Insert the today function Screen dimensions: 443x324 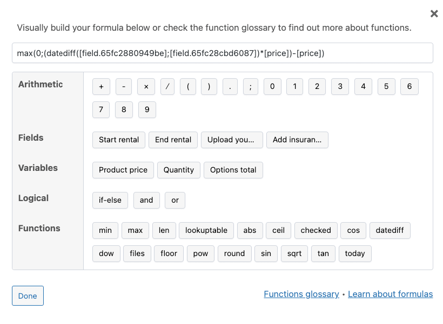[355, 253]
